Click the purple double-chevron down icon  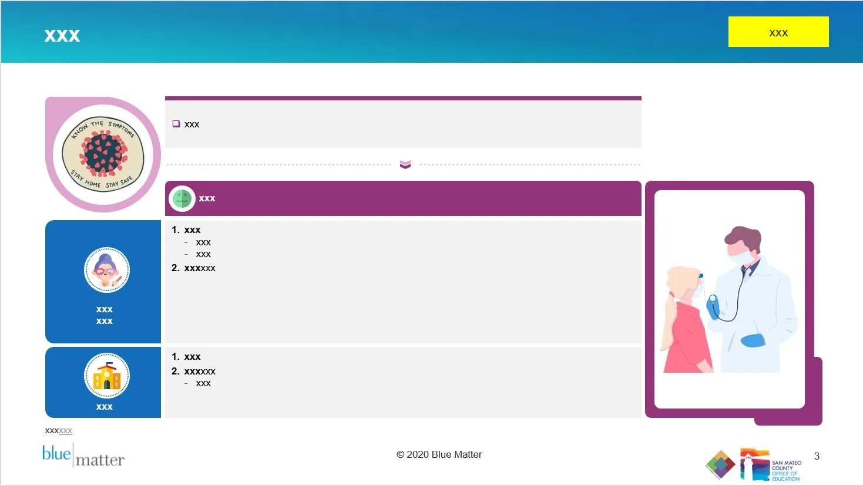[405, 164]
